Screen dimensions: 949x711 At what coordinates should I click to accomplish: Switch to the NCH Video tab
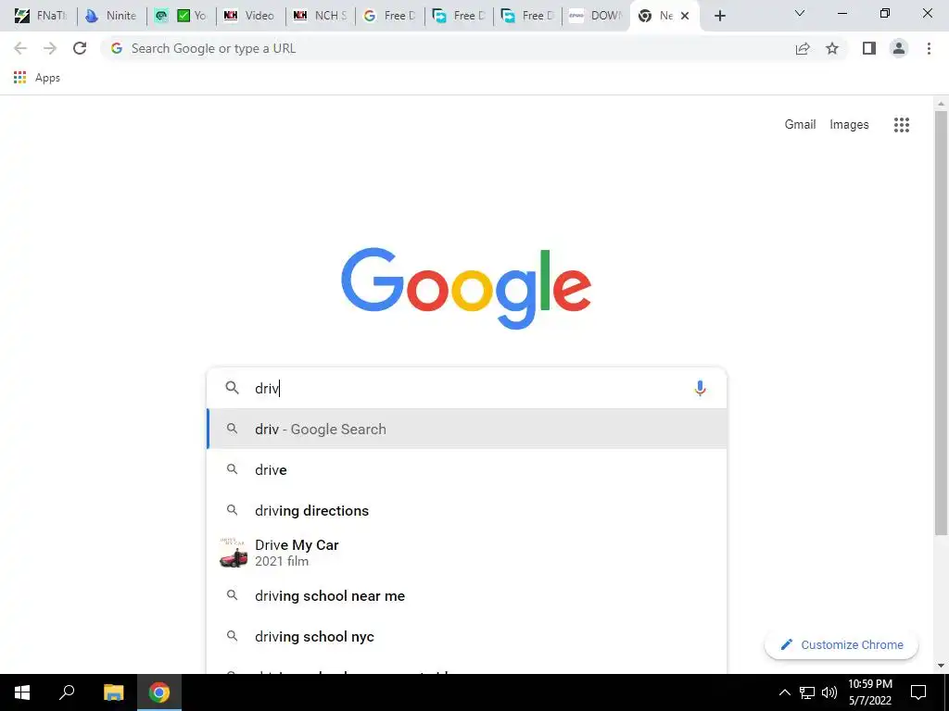(x=250, y=16)
